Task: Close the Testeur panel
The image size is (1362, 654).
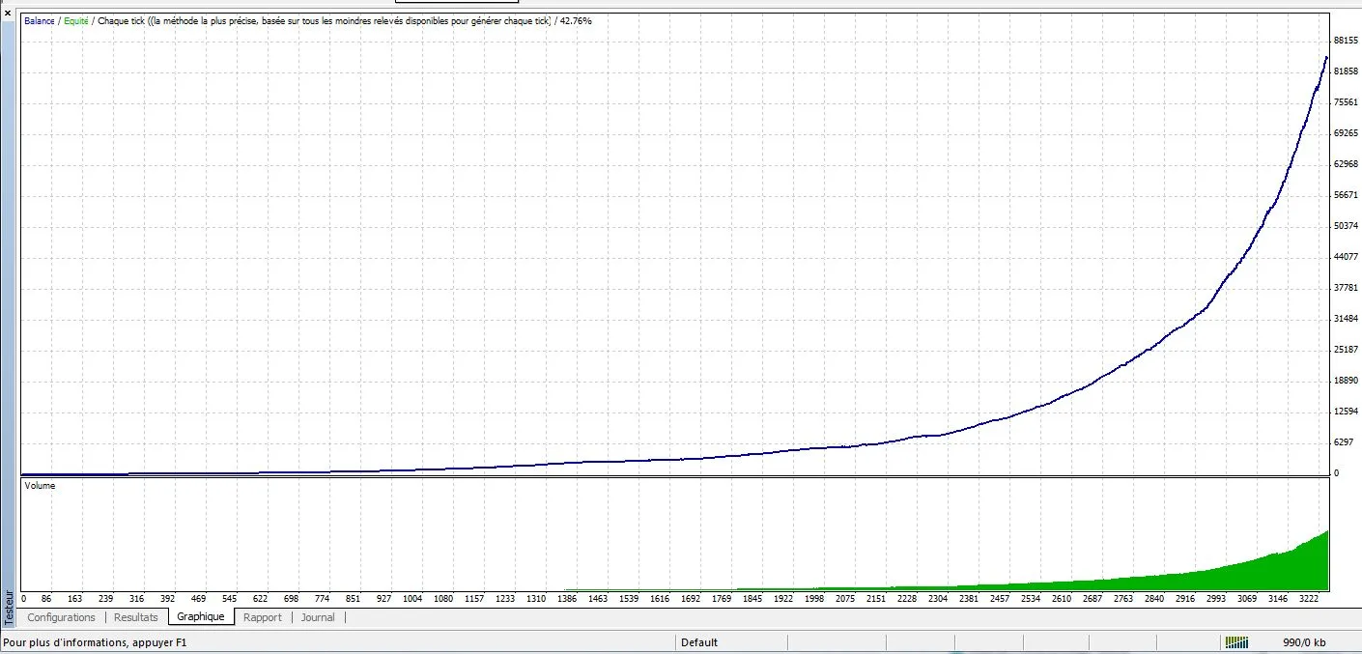Action: (x=8, y=14)
